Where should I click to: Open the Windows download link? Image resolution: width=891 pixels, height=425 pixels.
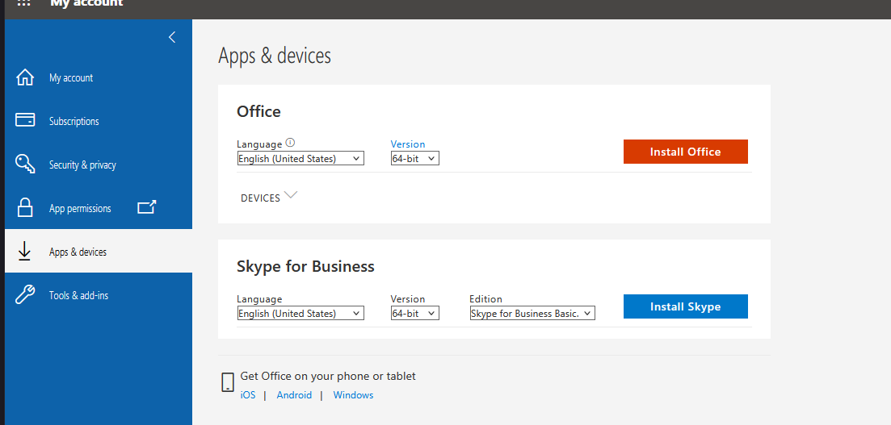point(353,395)
